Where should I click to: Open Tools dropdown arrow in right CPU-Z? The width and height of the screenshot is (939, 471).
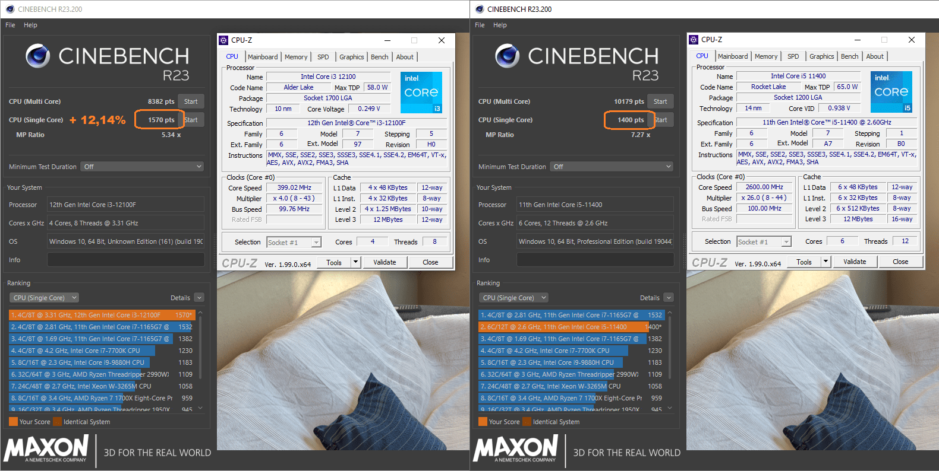pos(826,262)
